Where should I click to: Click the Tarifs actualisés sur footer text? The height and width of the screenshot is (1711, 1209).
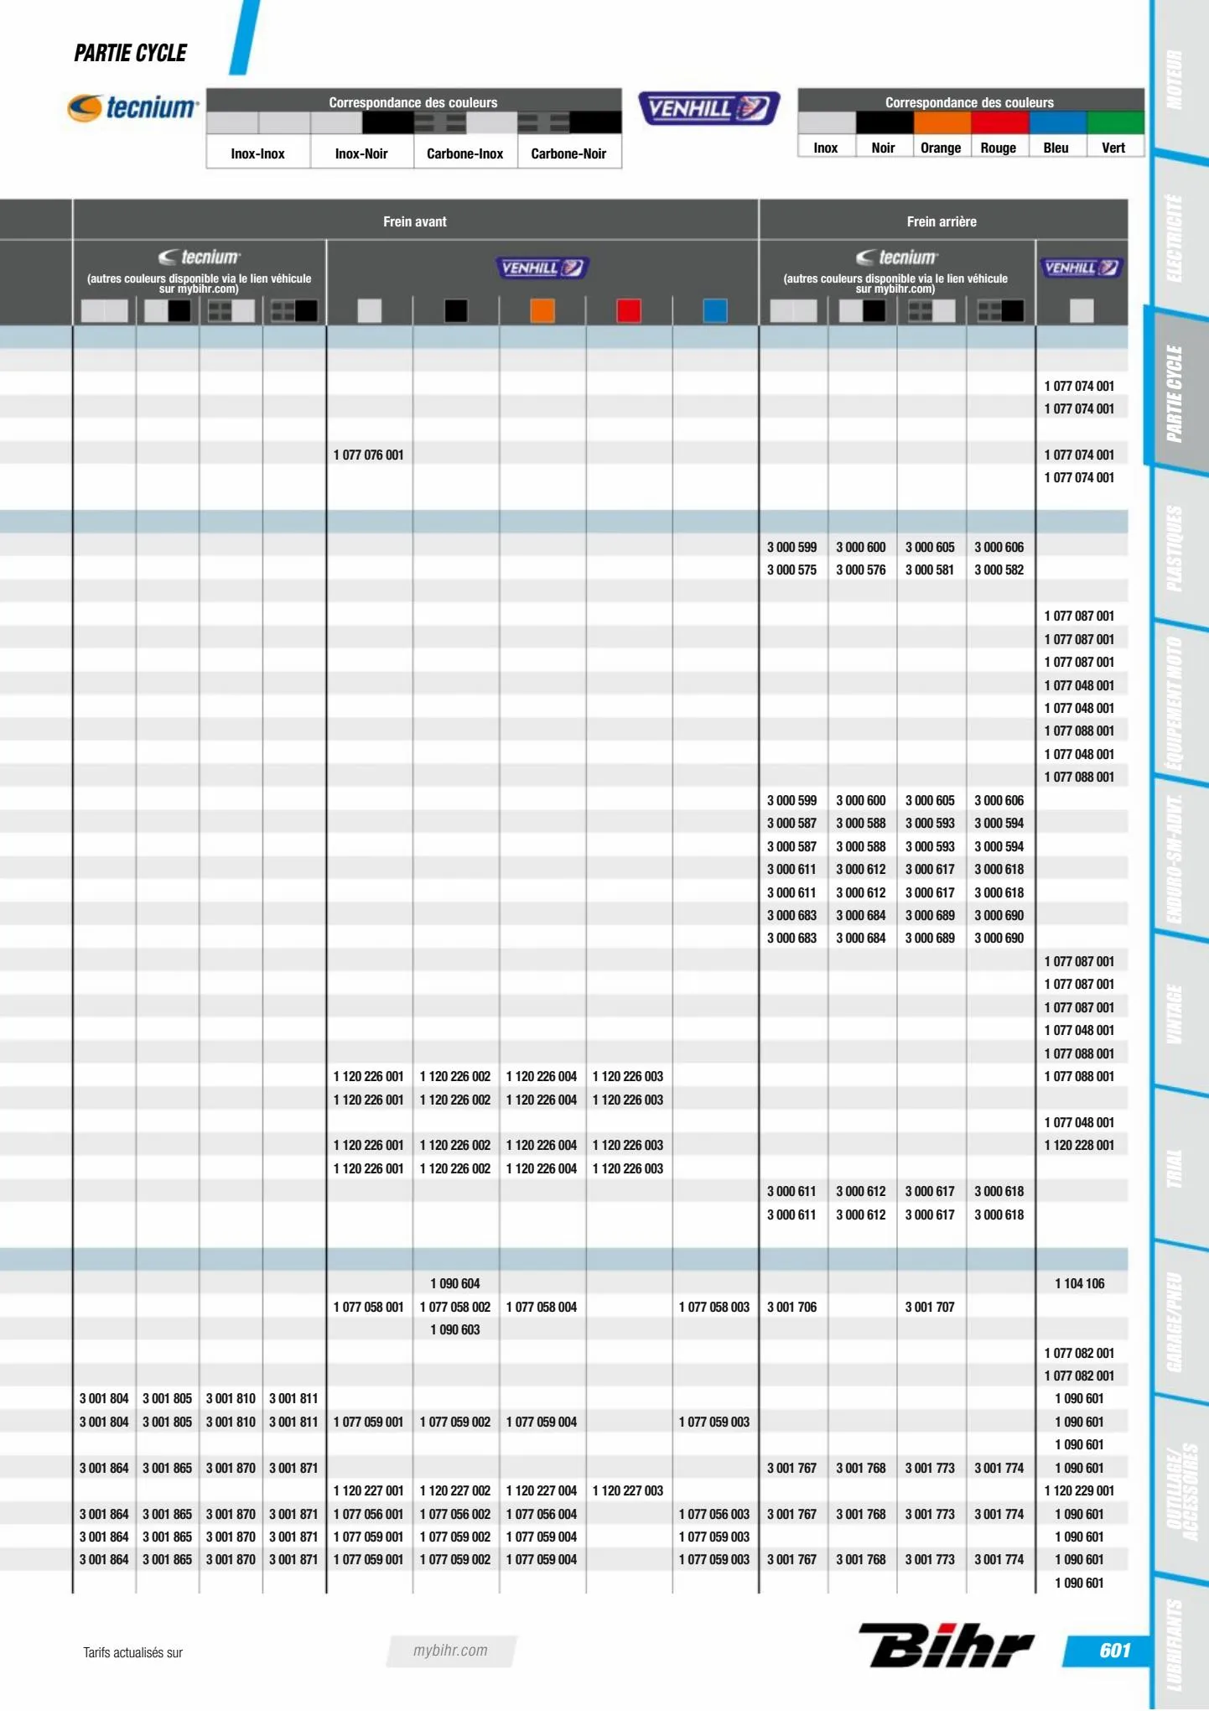133,1652
